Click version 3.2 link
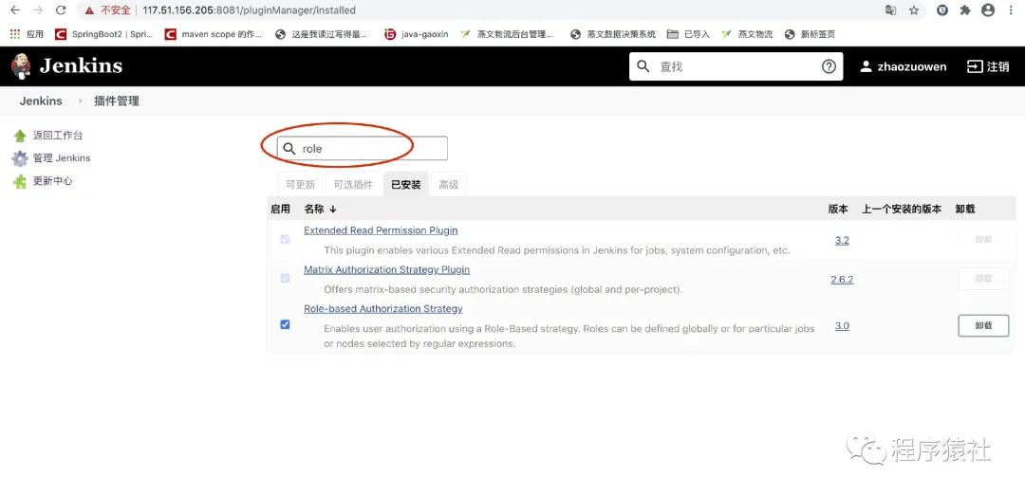This screenshot has height=495, width=1025. 842,240
